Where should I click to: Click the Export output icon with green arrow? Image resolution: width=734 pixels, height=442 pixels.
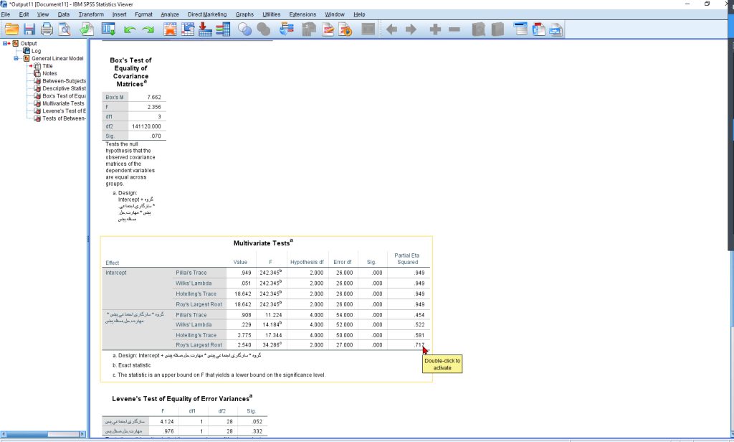87,29
